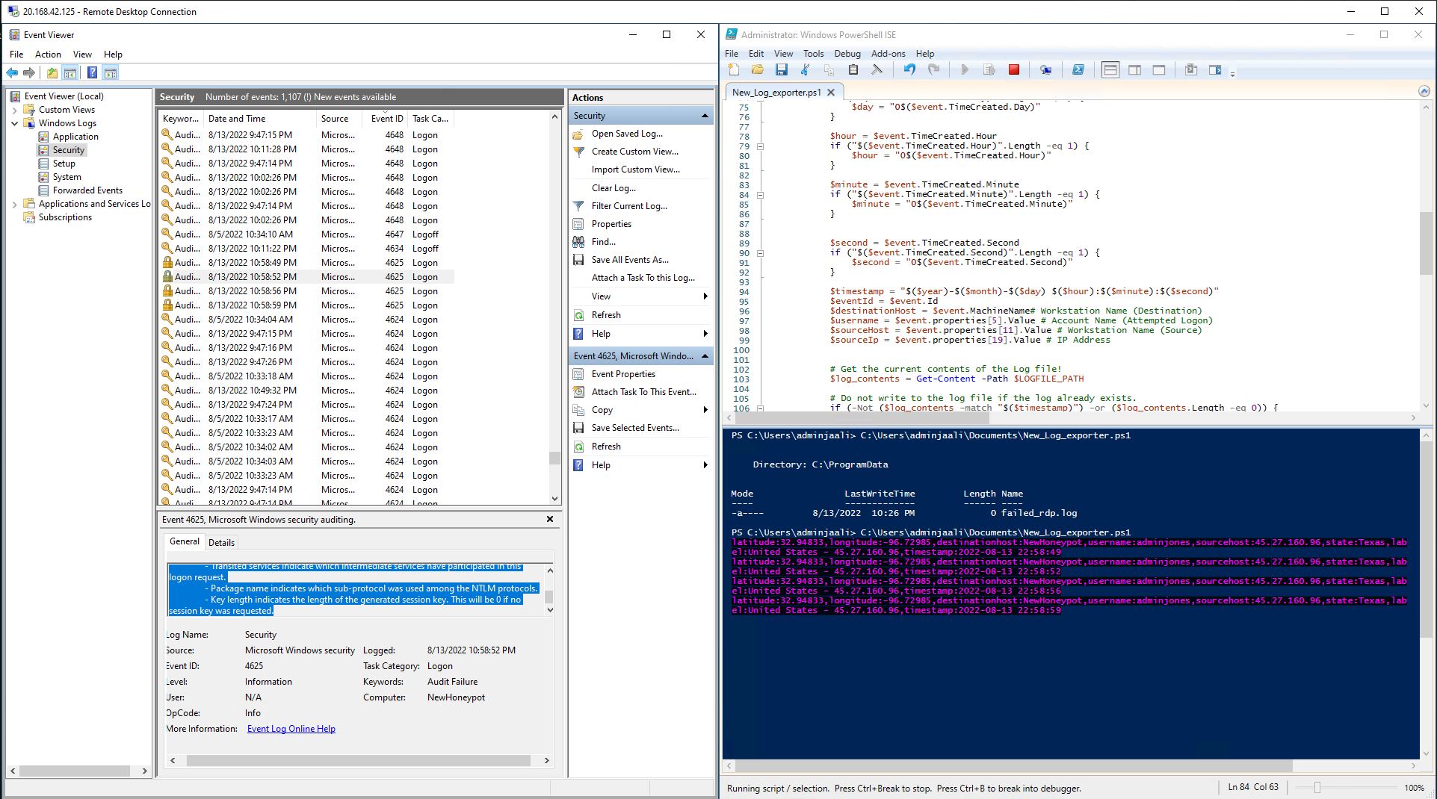Expand the Windows Logs tree node
1437x799 pixels.
(15, 122)
